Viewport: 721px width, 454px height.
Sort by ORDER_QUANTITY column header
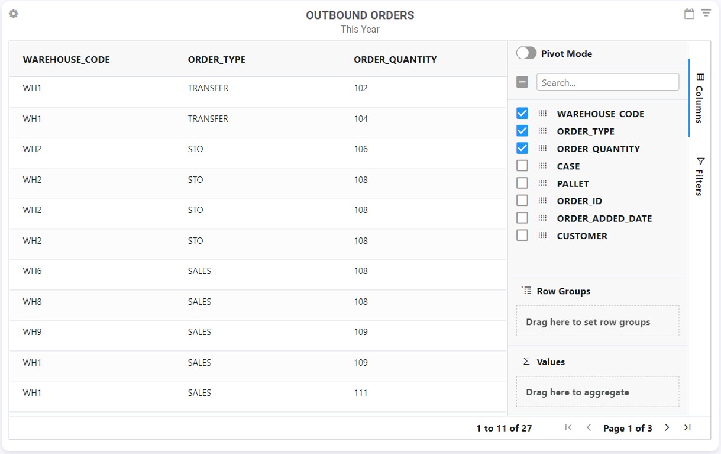395,59
